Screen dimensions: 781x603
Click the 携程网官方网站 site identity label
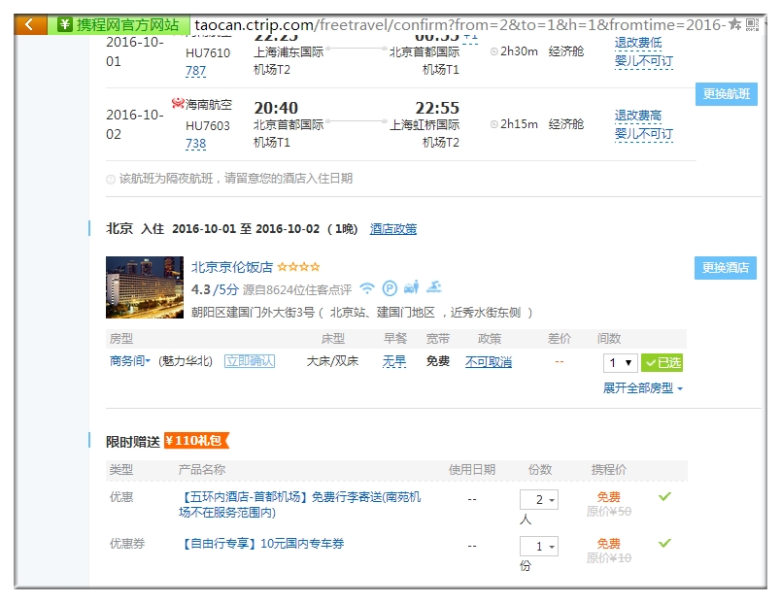127,24
